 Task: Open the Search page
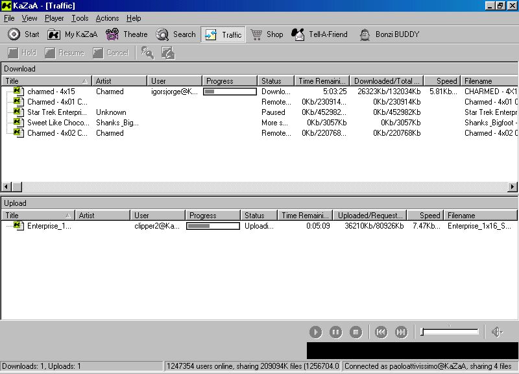click(176, 34)
